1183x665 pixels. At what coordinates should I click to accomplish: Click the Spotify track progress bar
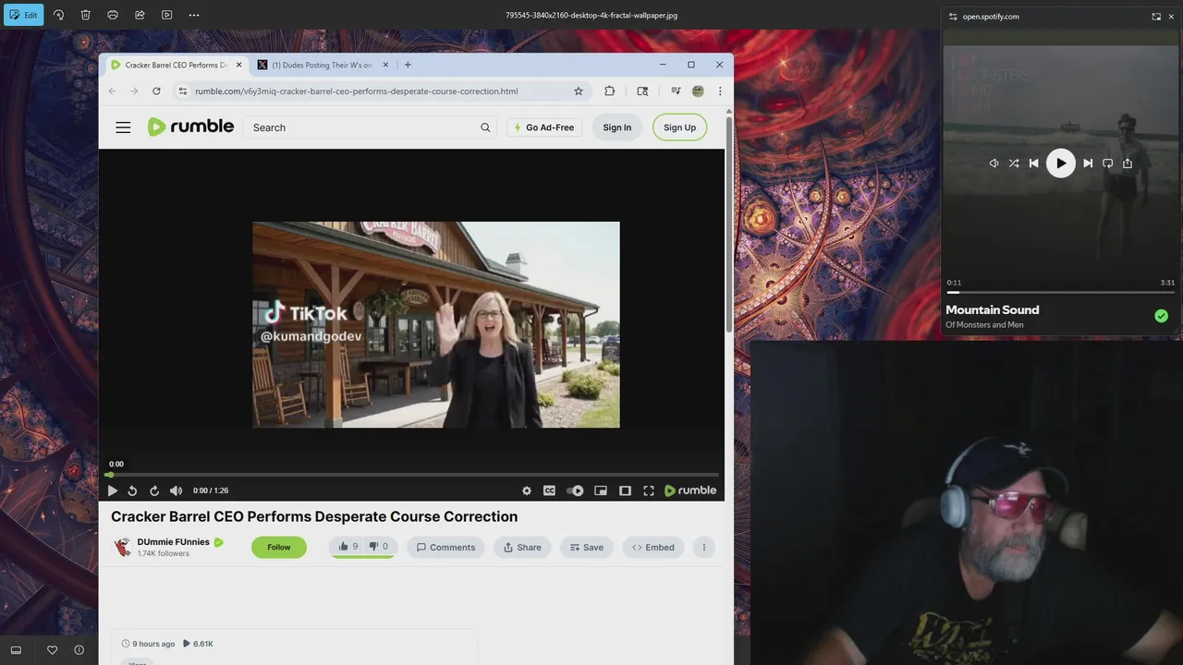tap(1060, 292)
